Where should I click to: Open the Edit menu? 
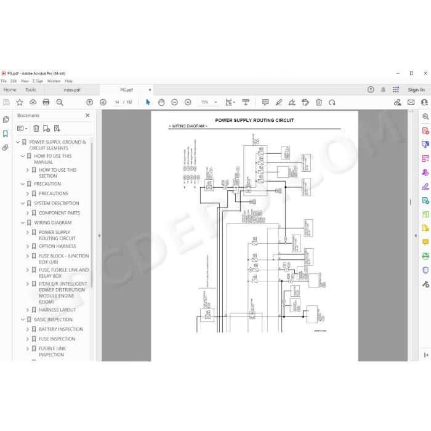tap(14, 81)
